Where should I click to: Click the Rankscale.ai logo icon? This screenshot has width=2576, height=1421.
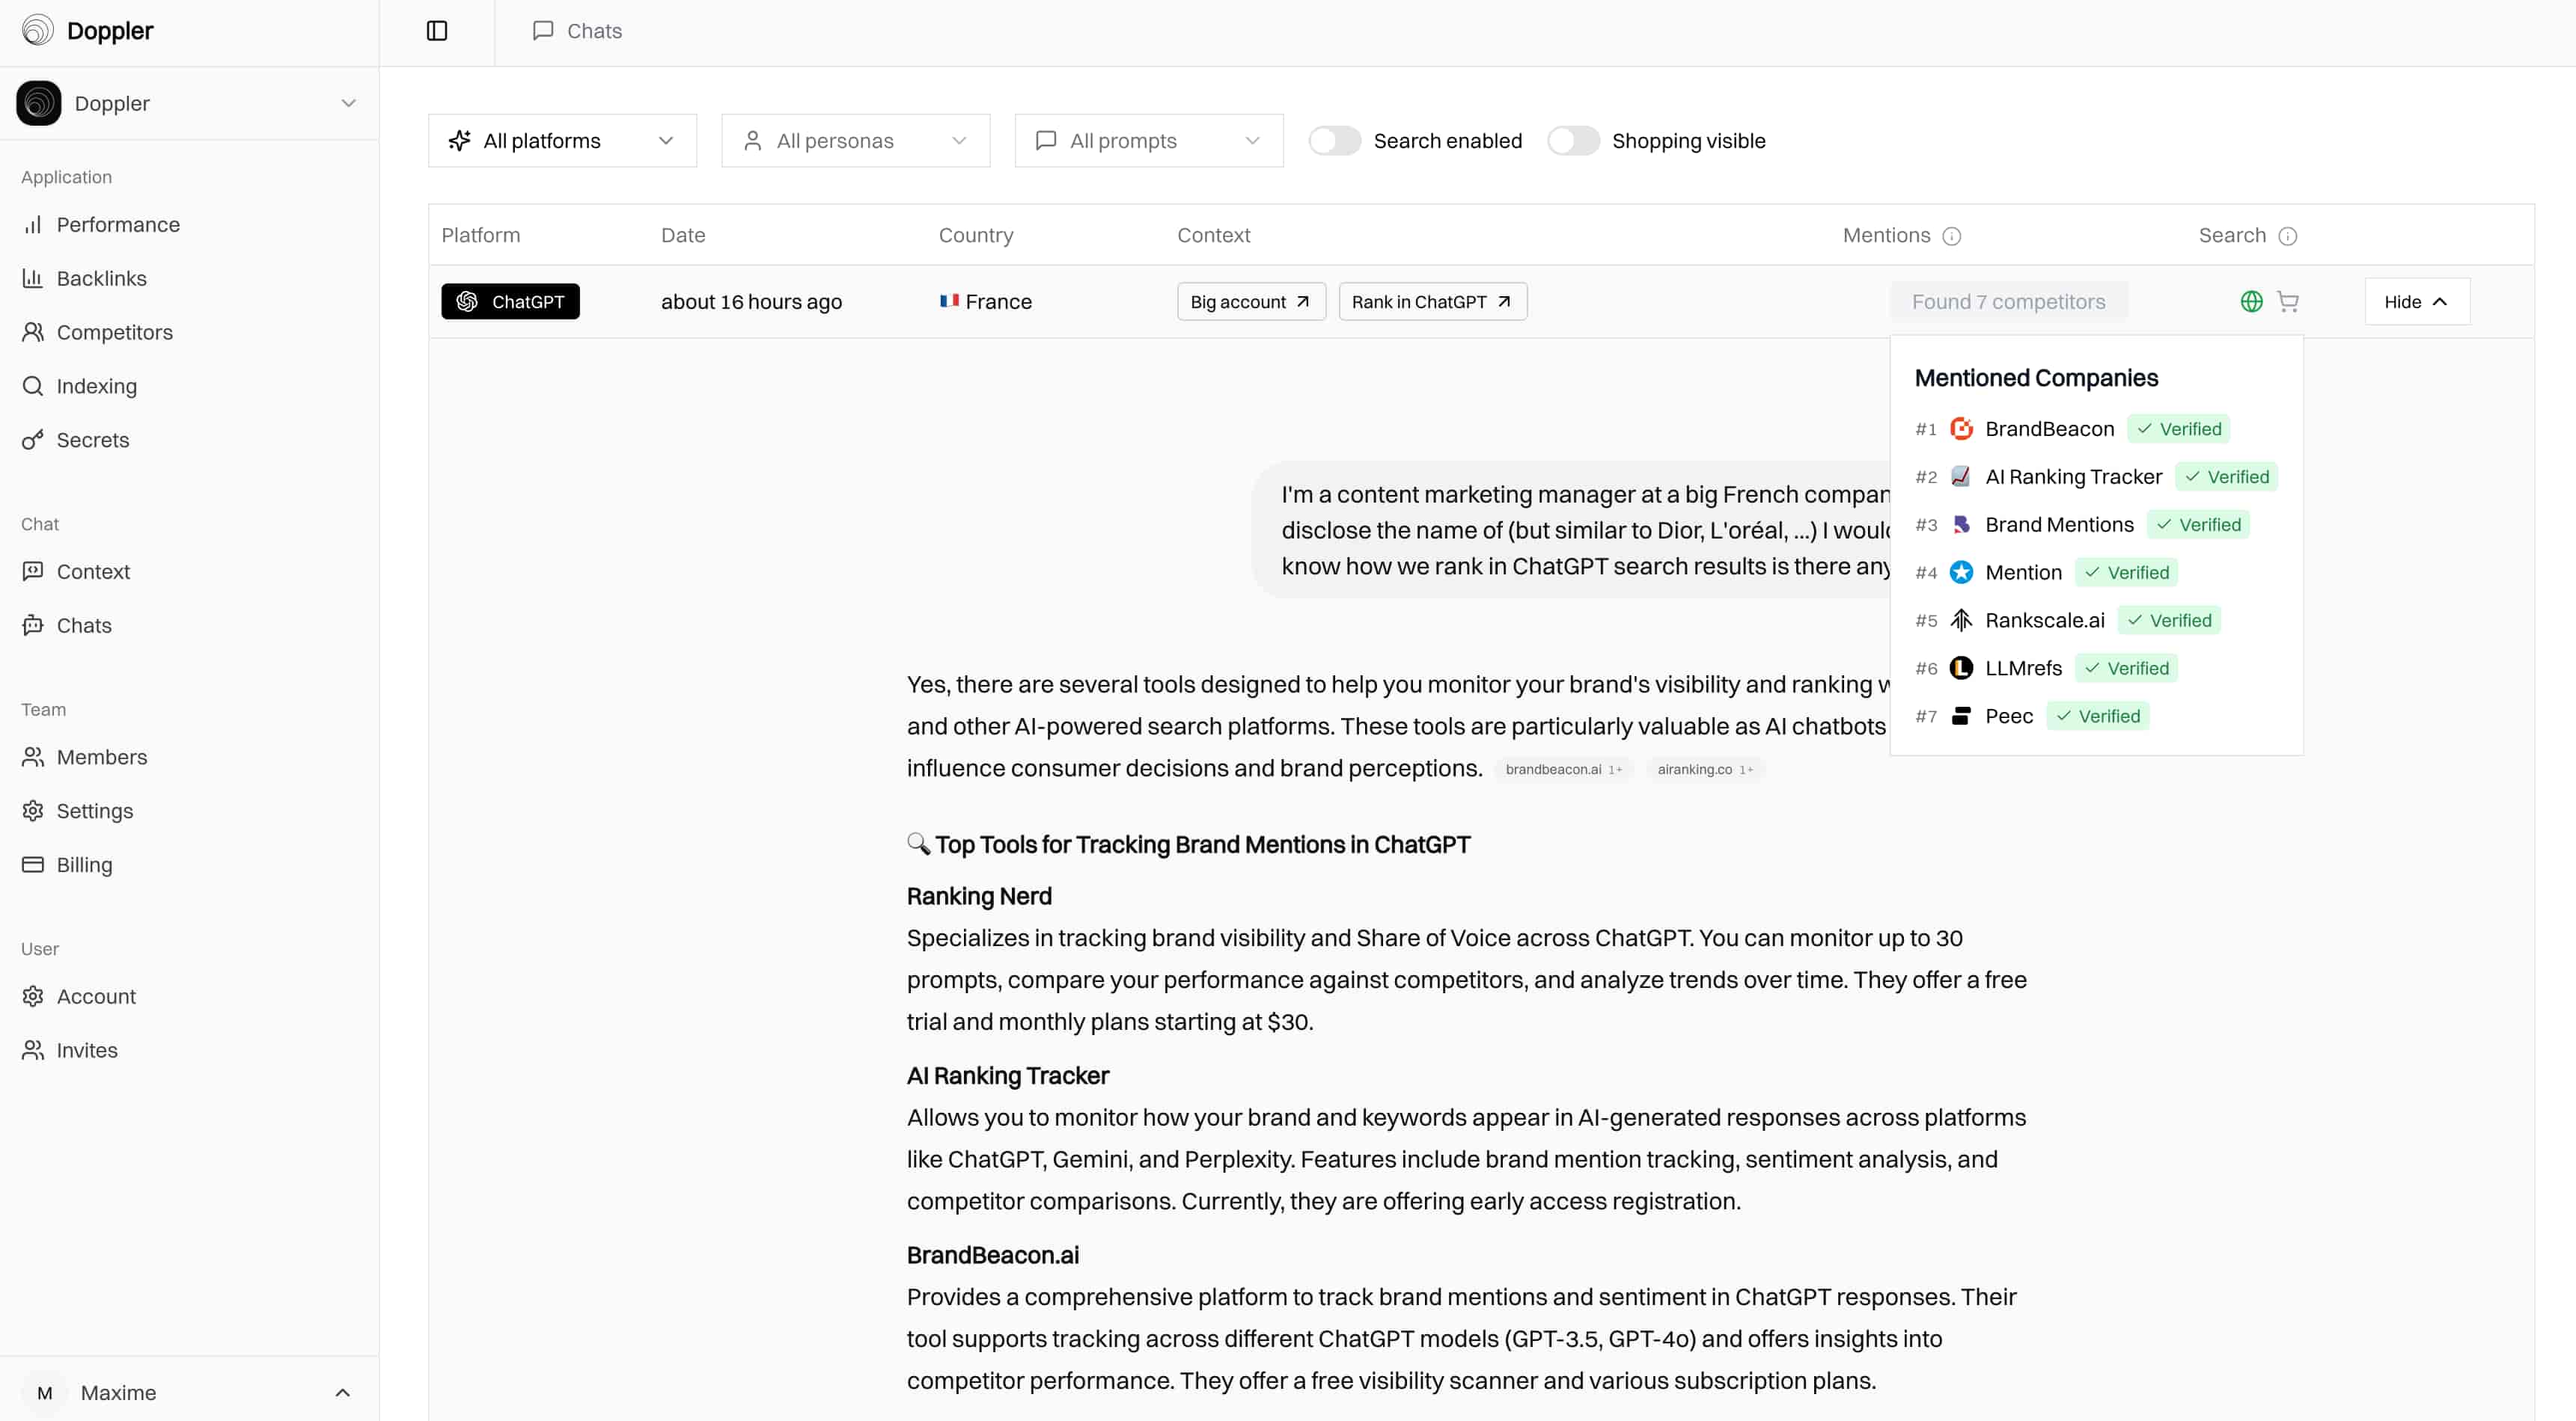tap(1961, 621)
